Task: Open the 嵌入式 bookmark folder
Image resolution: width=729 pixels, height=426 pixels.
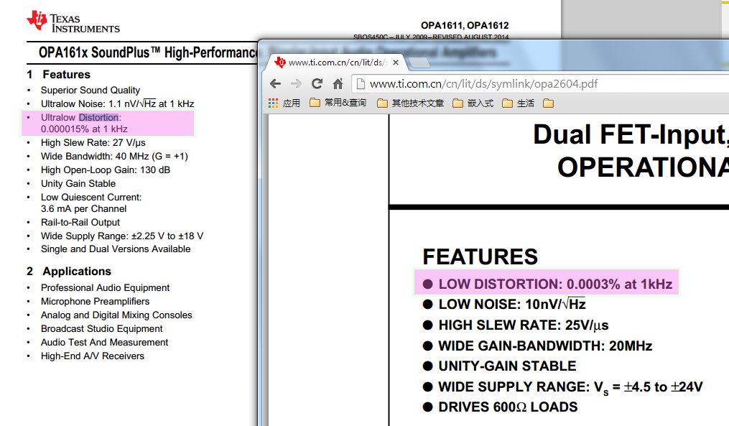Action: pyautogui.click(x=473, y=103)
